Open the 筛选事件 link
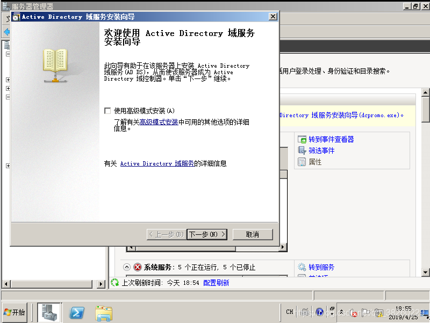Viewport: 430px width, 323px height. [321, 150]
